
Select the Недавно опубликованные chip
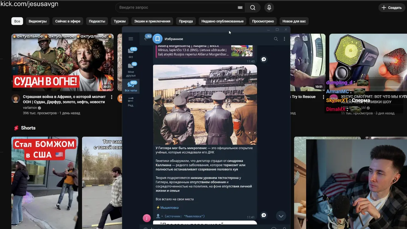point(222,21)
